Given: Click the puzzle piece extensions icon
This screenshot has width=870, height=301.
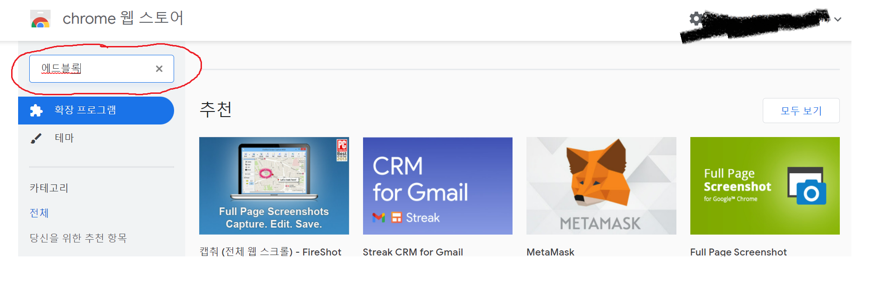Looking at the screenshot, I should pyautogui.click(x=36, y=111).
